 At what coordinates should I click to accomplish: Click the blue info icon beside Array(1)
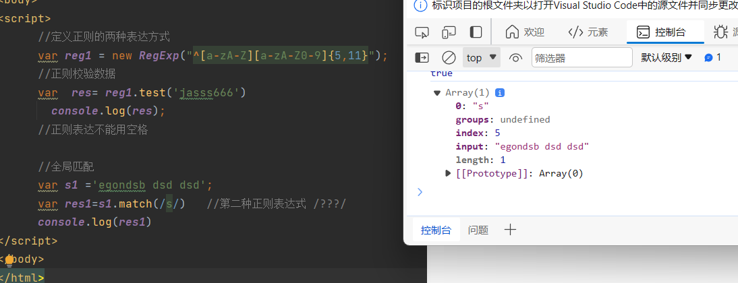[x=501, y=92]
